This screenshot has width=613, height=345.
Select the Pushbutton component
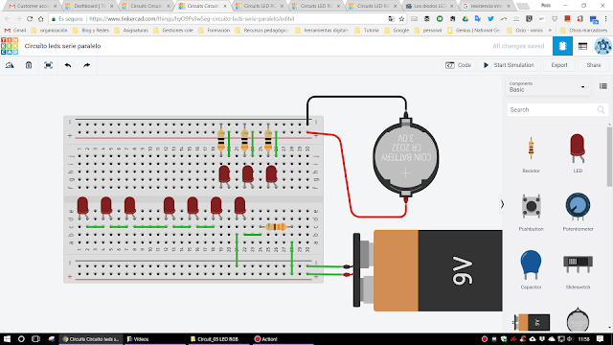[531, 212]
